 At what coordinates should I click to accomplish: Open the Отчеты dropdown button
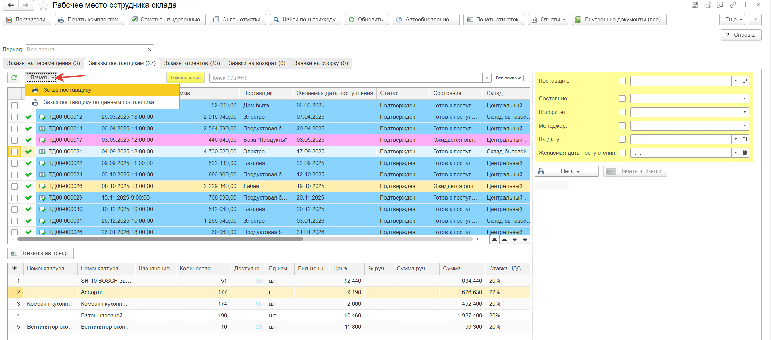pyautogui.click(x=548, y=20)
